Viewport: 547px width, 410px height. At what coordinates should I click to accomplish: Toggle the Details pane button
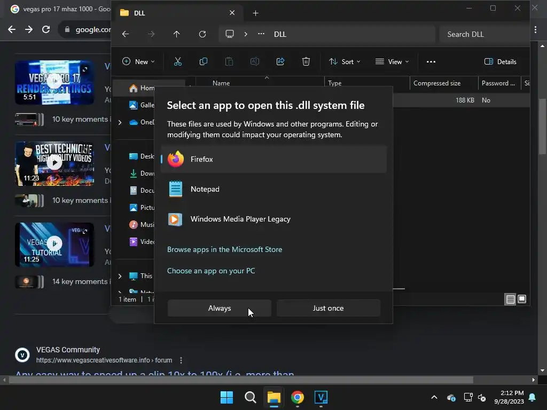pyautogui.click(x=500, y=62)
